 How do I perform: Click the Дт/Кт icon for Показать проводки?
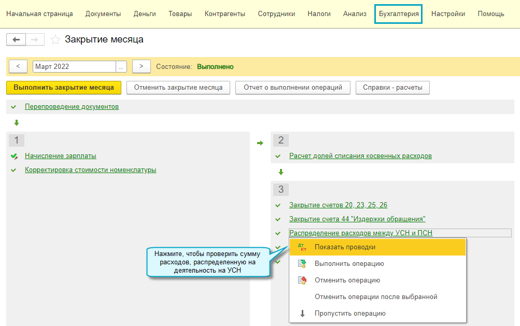pyautogui.click(x=302, y=247)
